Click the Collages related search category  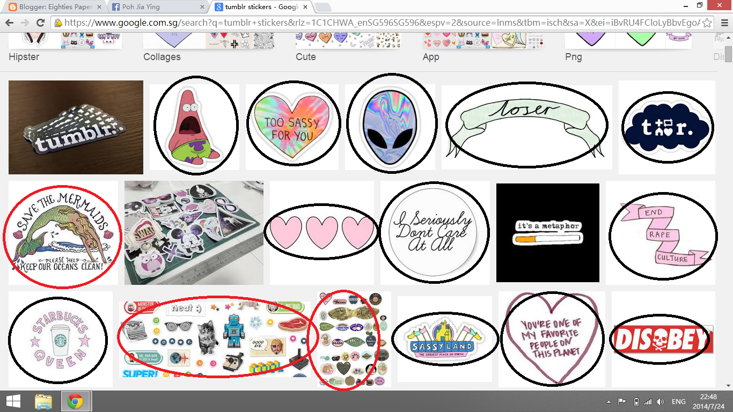point(162,56)
